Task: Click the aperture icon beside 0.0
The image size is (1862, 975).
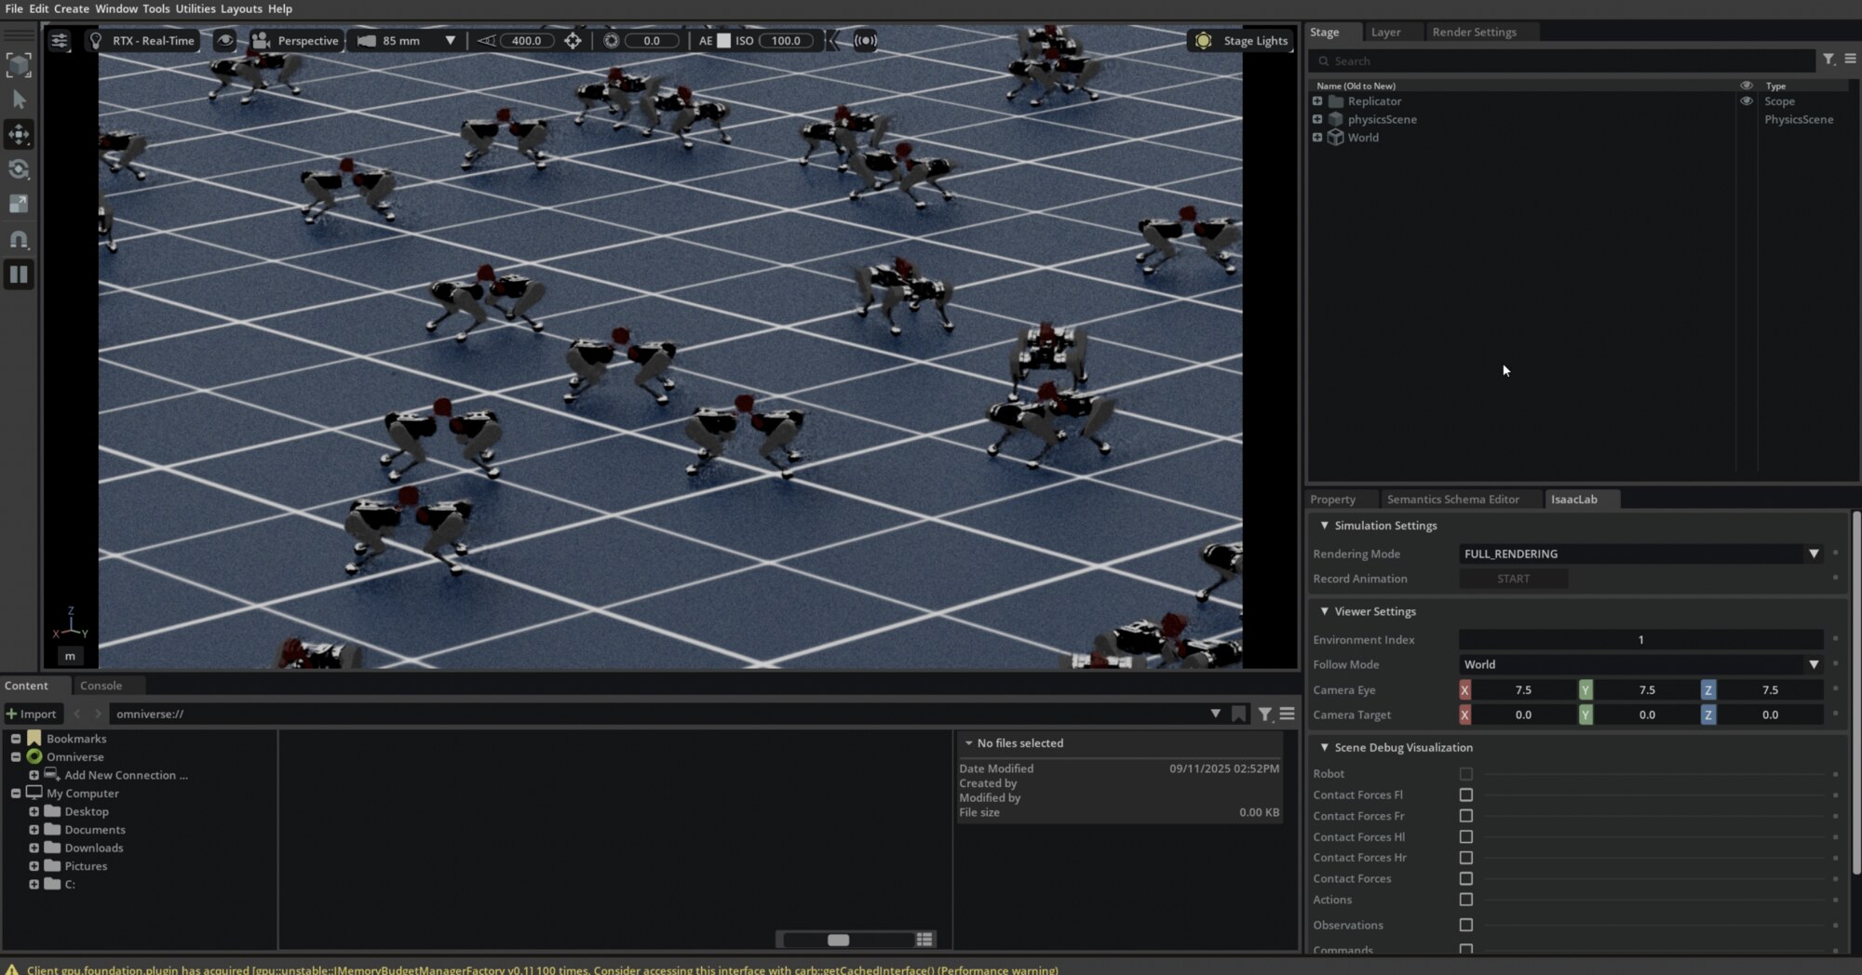Action: [611, 41]
